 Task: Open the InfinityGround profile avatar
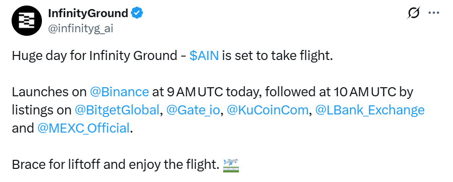pos(27,21)
